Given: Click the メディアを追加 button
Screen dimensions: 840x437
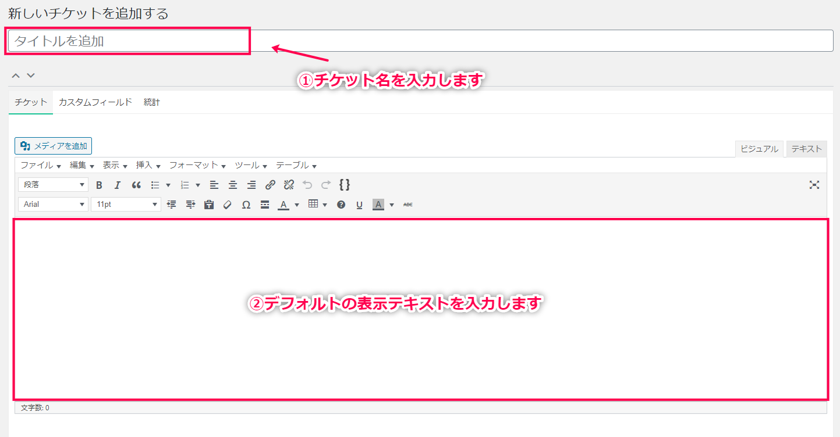Looking at the screenshot, I should (x=53, y=146).
